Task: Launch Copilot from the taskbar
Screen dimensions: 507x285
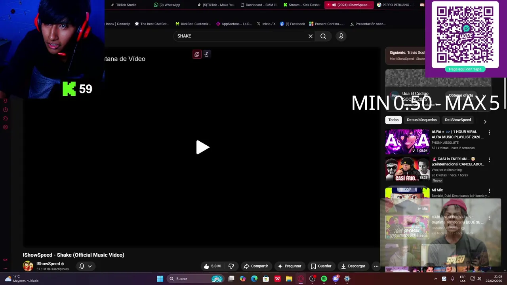Action: [243, 279]
